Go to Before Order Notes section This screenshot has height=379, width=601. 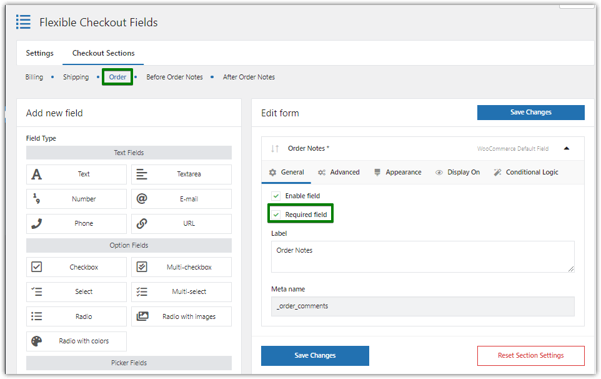pos(174,77)
